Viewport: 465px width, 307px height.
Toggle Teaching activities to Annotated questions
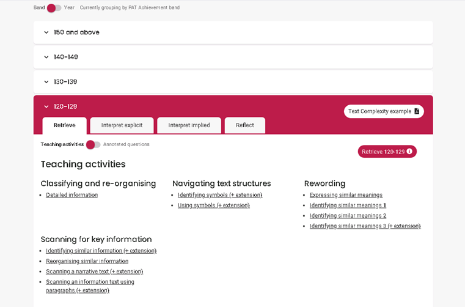(x=93, y=144)
